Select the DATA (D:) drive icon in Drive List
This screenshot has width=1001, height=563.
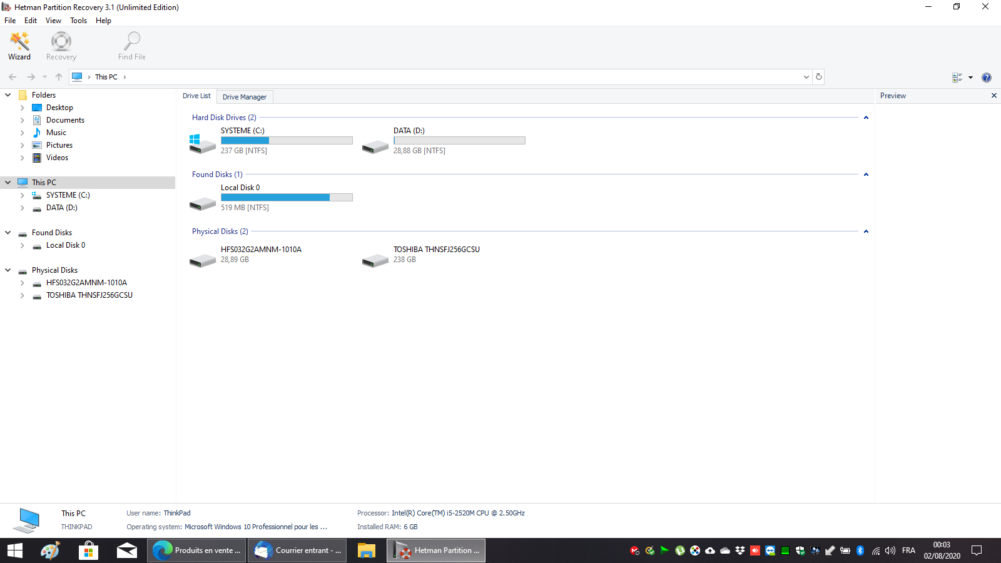(375, 146)
